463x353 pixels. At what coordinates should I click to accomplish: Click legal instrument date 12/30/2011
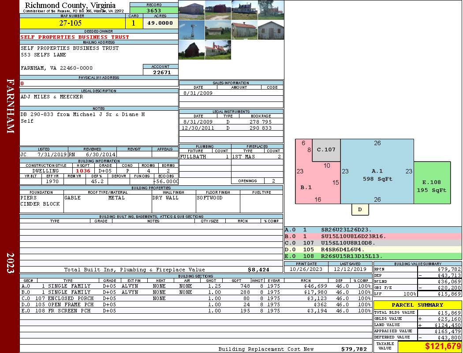[198, 128]
